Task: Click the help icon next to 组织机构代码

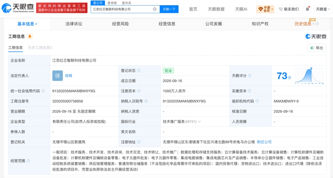Action: pyautogui.click(x=257, y=101)
